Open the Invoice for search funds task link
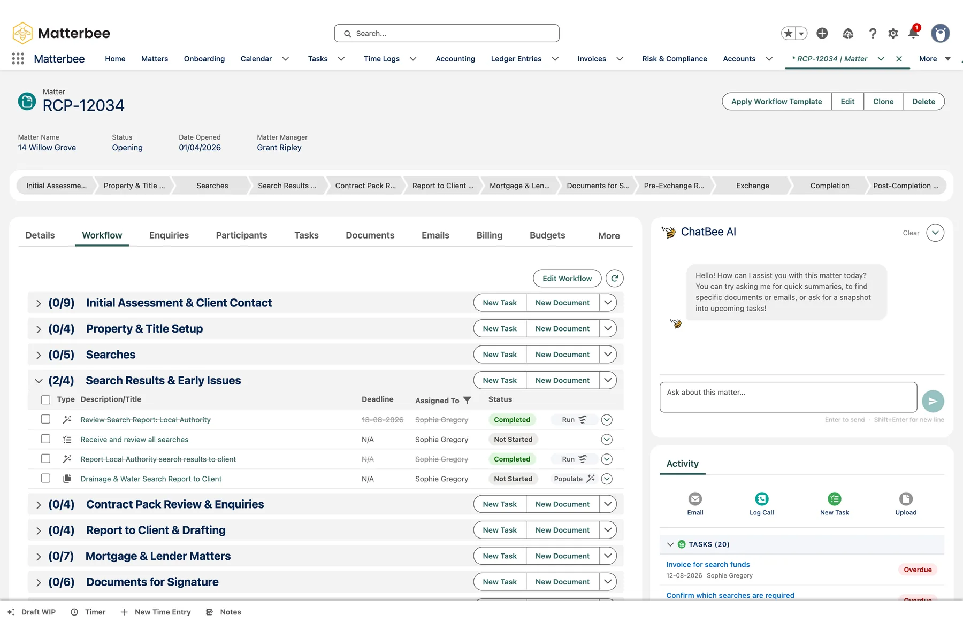This screenshot has width=963, height=623. tap(708, 564)
